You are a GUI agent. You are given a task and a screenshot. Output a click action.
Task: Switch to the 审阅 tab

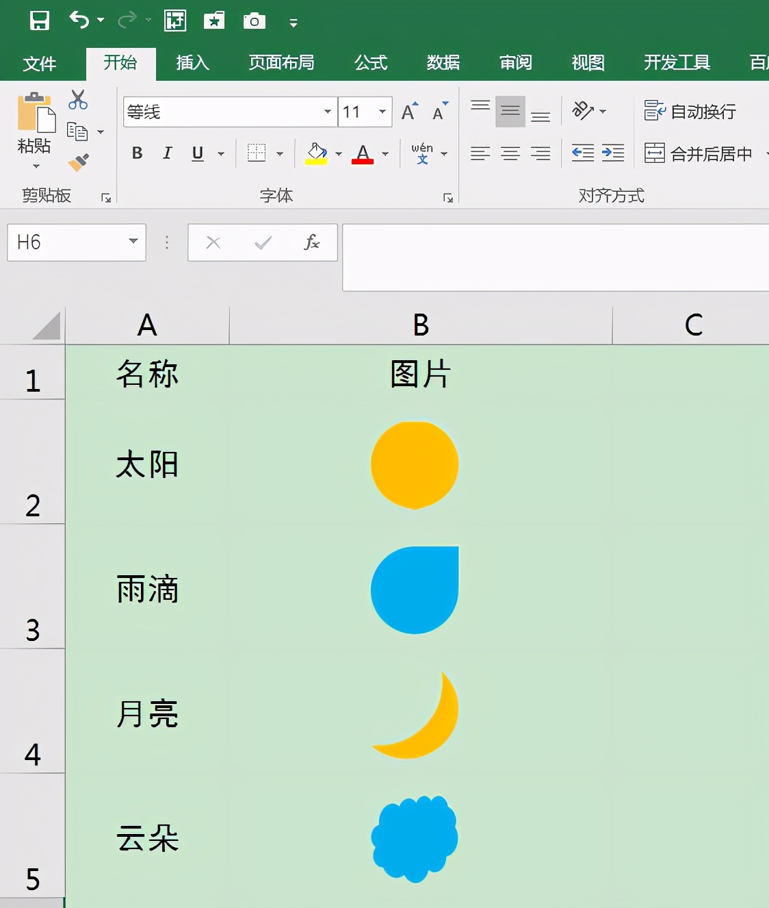click(516, 63)
